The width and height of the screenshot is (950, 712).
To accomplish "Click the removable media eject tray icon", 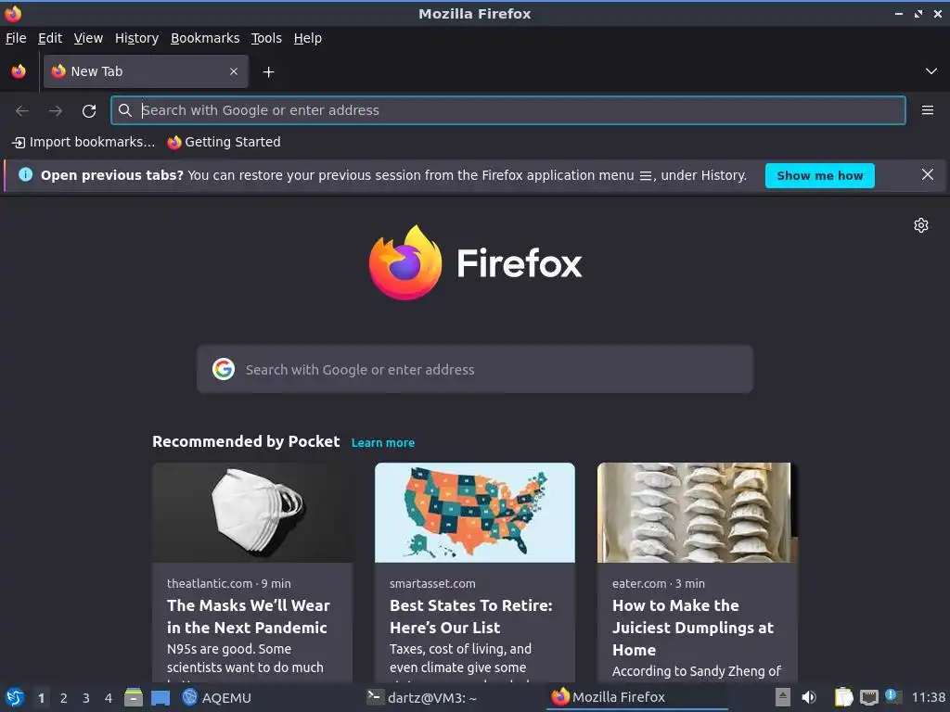I will point(783,697).
